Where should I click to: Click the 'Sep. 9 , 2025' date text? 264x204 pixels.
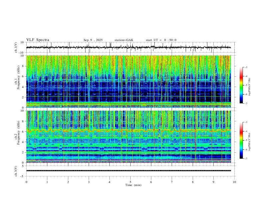coord(93,40)
